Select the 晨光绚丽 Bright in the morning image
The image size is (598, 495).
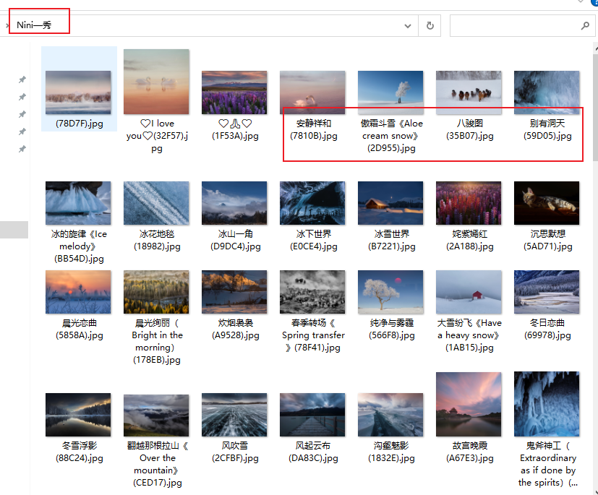tap(156, 292)
